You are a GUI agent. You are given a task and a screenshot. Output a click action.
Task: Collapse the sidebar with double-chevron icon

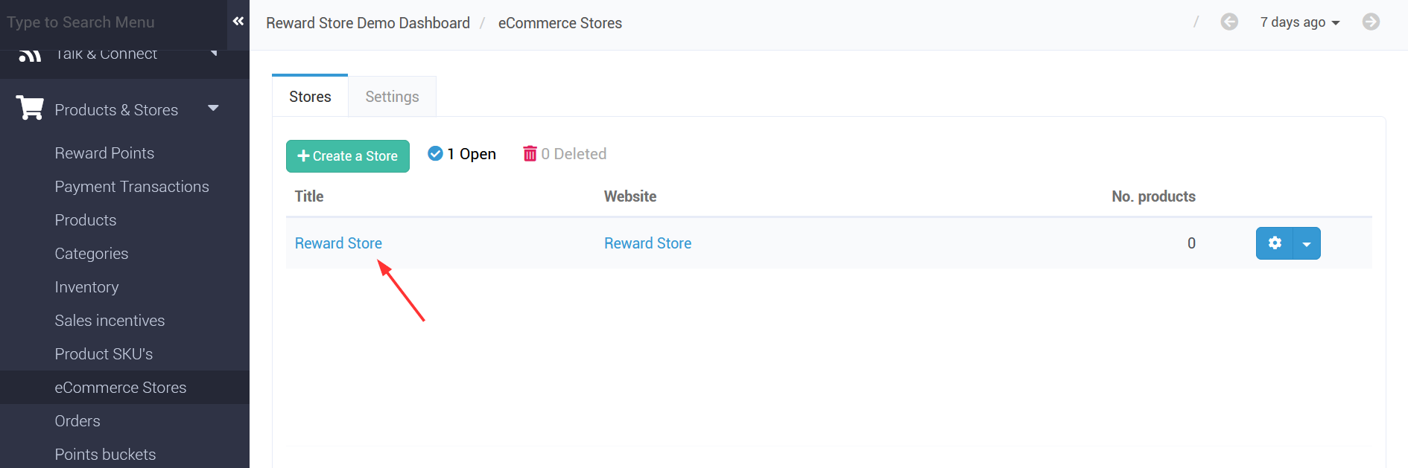click(238, 22)
